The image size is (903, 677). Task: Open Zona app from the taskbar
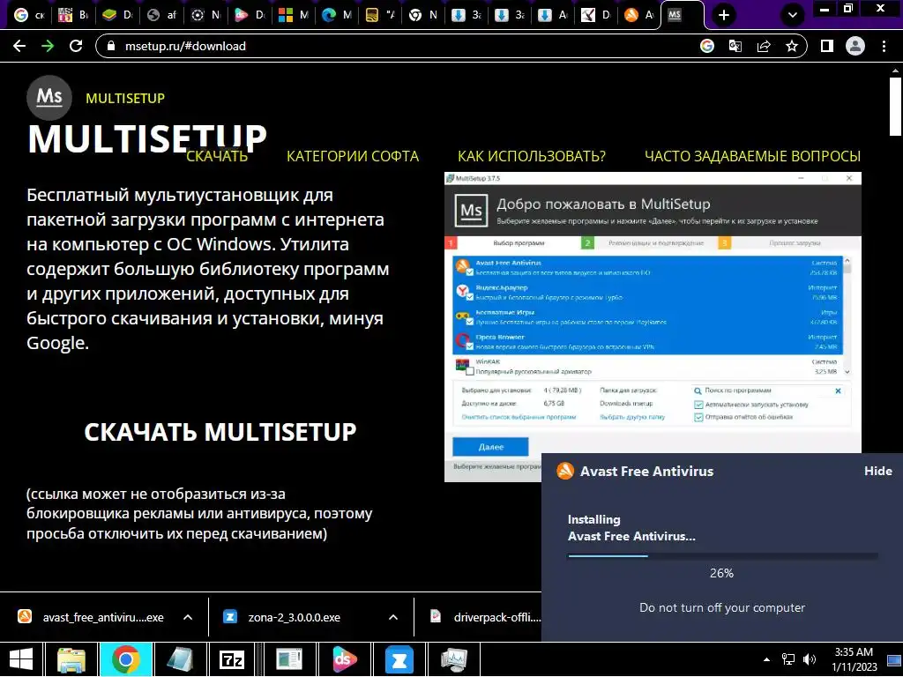click(399, 659)
